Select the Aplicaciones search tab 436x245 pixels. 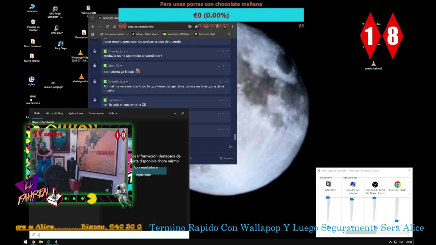(x=76, y=113)
